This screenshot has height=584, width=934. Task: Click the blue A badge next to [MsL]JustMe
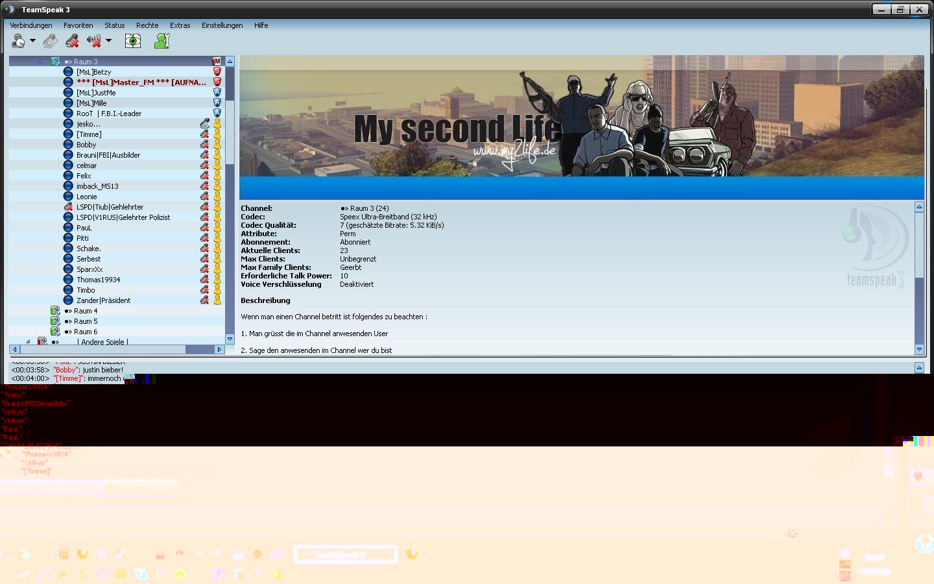click(217, 92)
